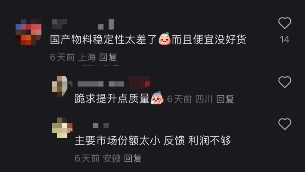This screenshot has width=305, height=172.
Task: Click the 6天前 上海 timestamp
Action: pos(73,57)
